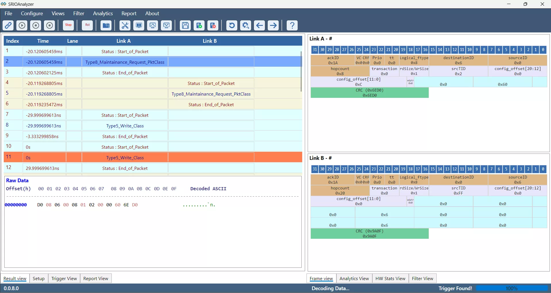The image size is (551, 293).
Task: Switch to the Trigger View tab
Action: (64, 278)
